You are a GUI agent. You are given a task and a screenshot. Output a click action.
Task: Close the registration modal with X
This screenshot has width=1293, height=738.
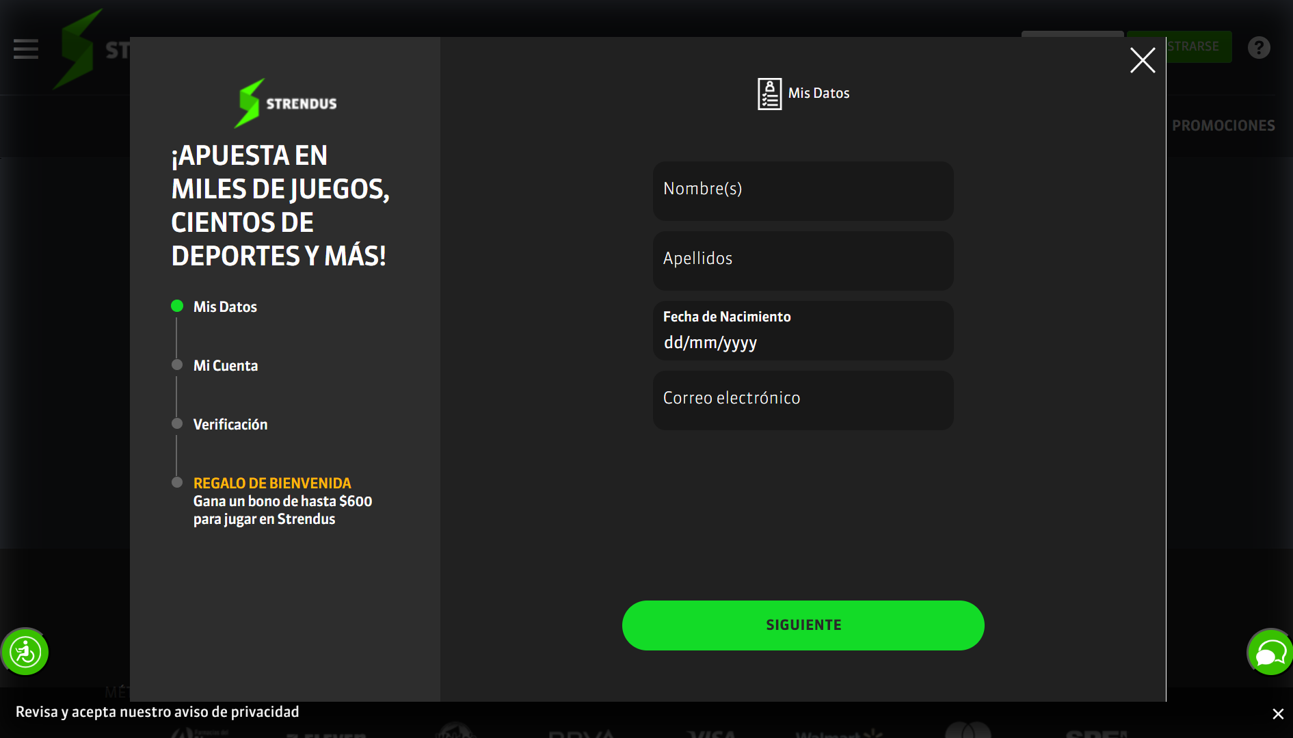(1143, 60)
